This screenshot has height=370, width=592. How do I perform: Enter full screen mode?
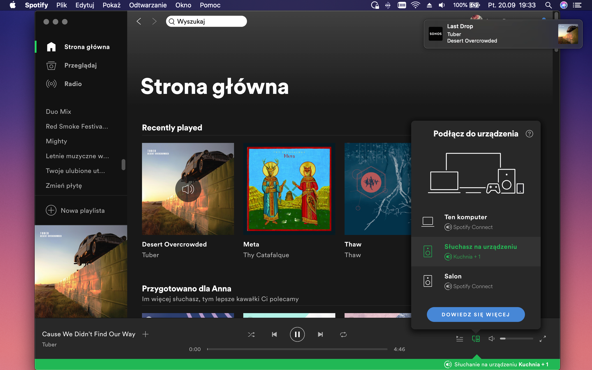pos(543,339)
